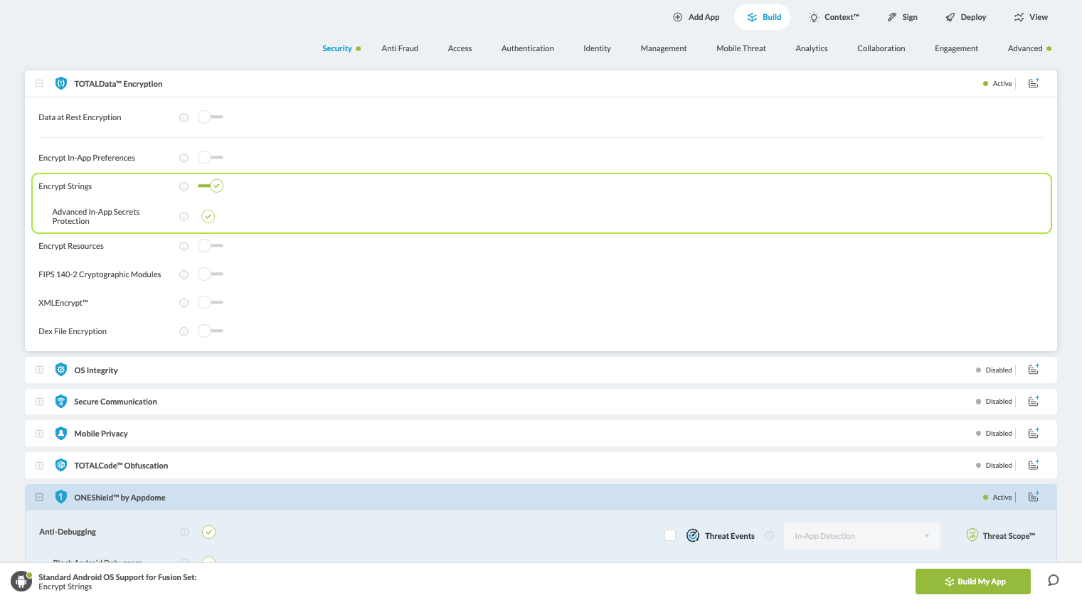The height and width of the screenshot is (600, 1082).
Task: Go to the Deploy step
Action: point(965,17)
